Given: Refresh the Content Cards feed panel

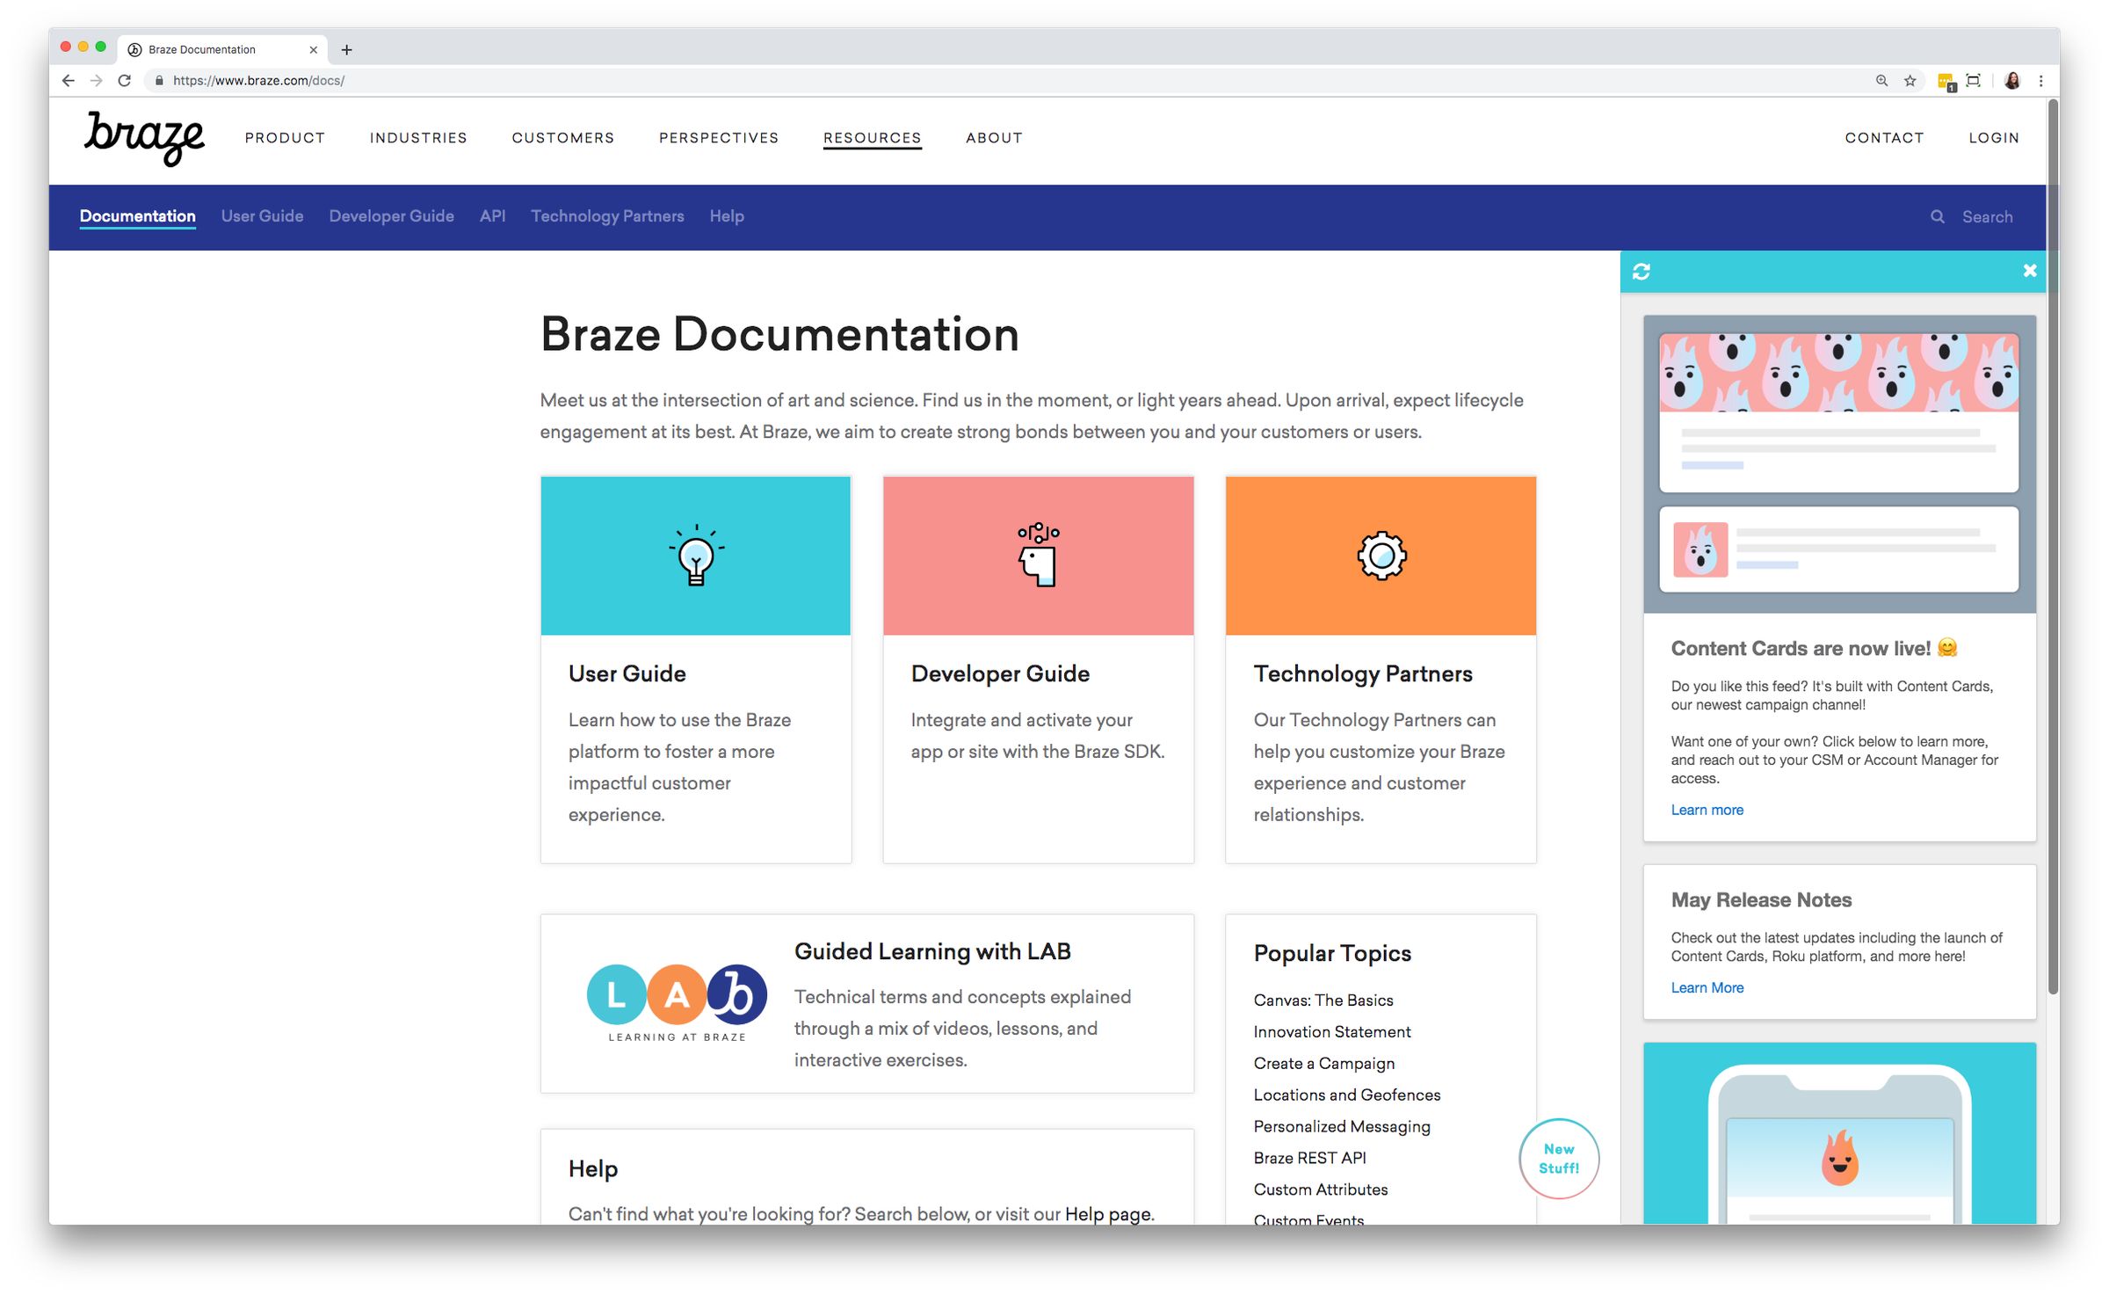Looking at the screenshot, I should [1642, 271].
